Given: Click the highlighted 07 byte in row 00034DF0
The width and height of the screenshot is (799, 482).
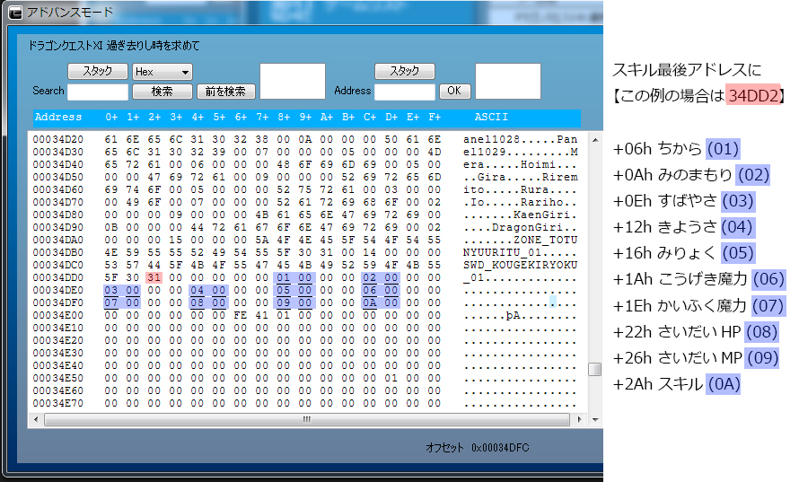Looking at the screenshot, I should [x=111, y=302].
